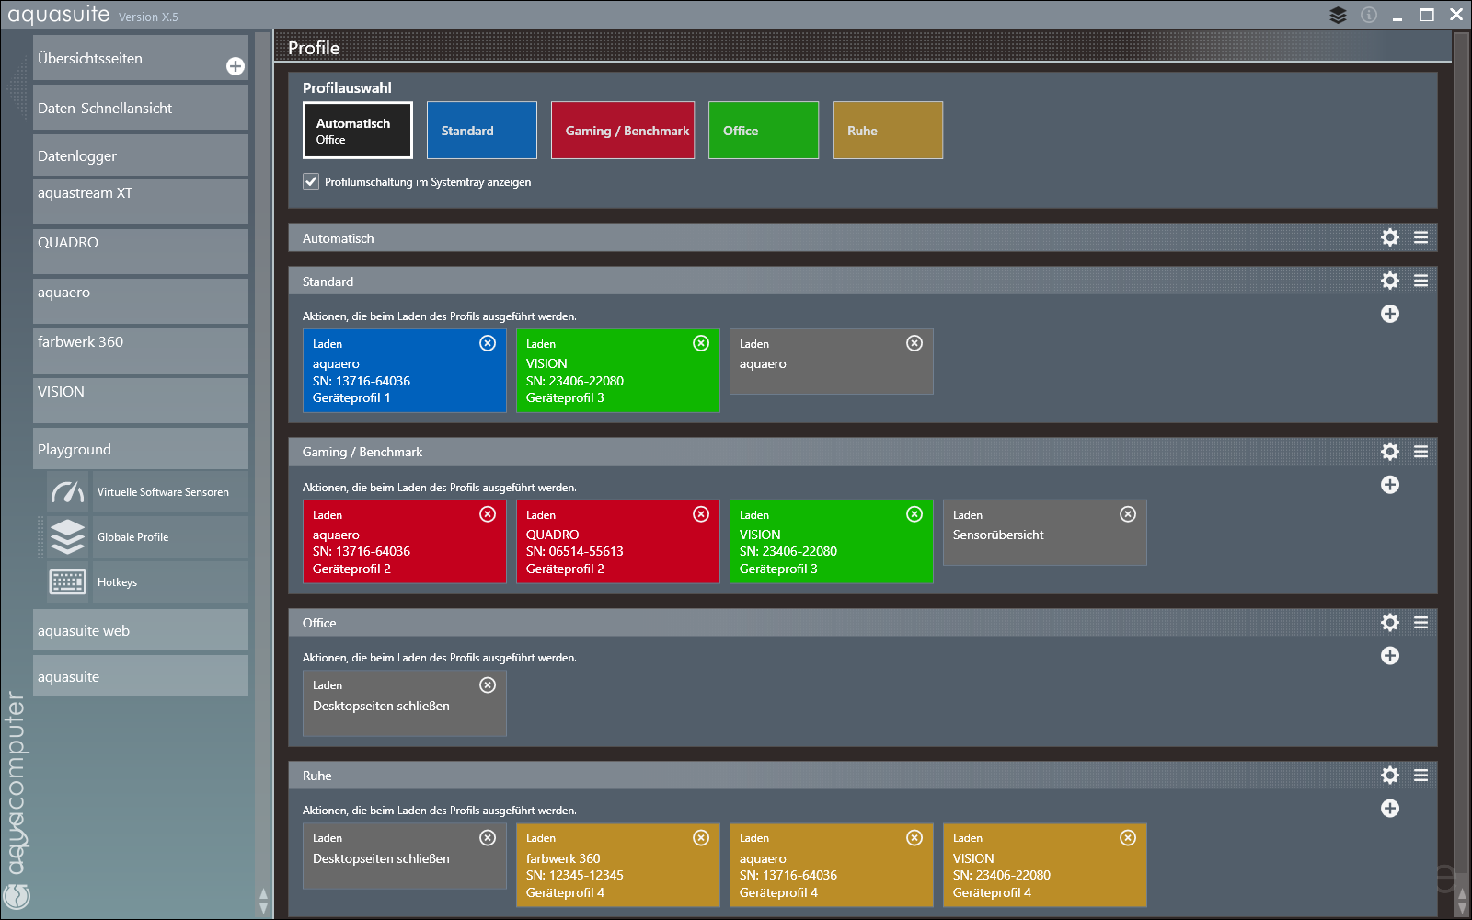Click the plus icon next to Übersichtsseiten
This screenshot has width=1472, height=920.
236,66
